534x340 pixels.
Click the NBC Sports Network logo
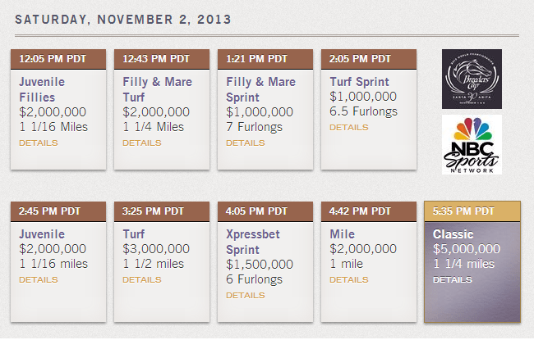click(472, 143)
